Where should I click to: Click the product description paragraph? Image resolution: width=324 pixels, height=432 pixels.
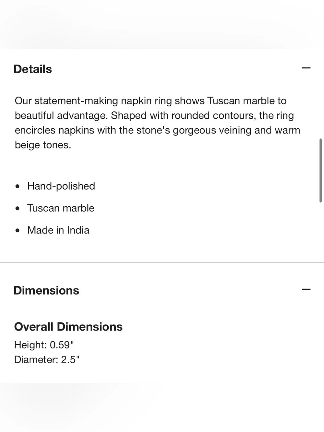click(157, 123)
